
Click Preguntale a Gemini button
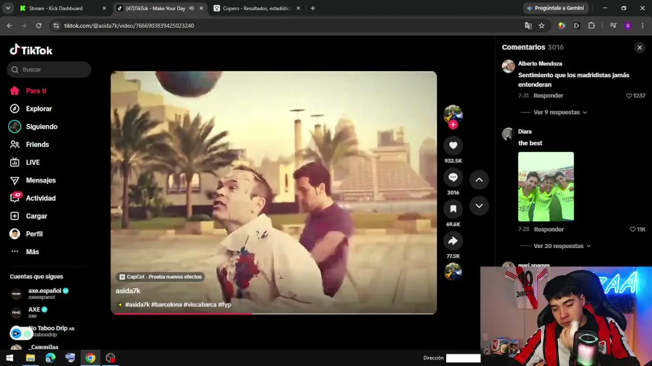point(555,8)
